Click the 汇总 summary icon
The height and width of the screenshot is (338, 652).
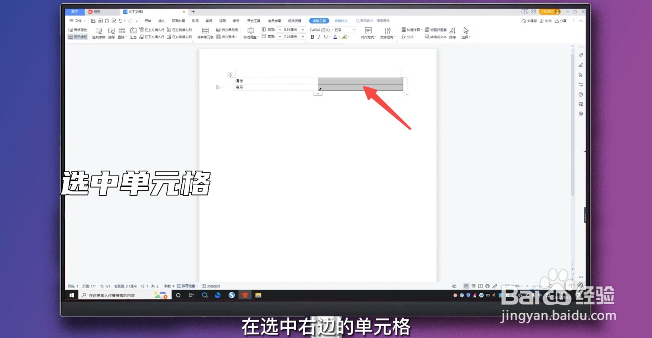tap(133, 33)
